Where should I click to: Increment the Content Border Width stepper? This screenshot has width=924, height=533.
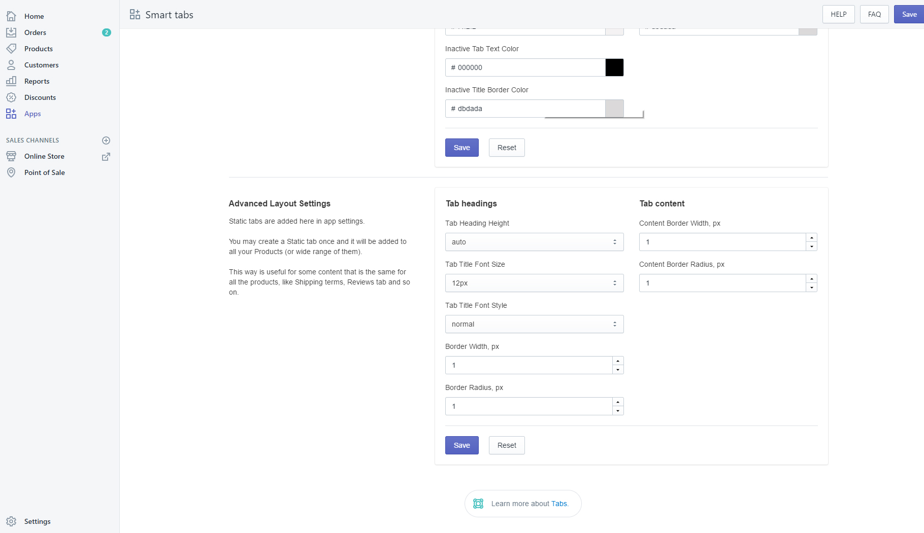pos(811,238)
